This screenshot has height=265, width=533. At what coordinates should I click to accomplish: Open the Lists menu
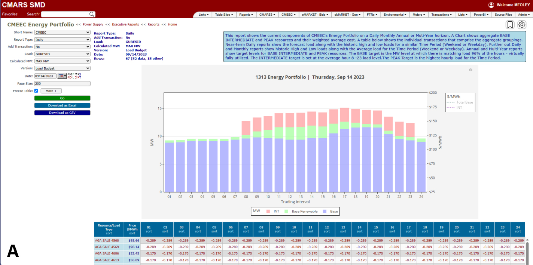463,15
